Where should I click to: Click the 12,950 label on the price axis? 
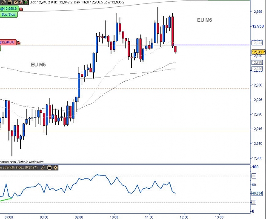[x=258, y=26]
